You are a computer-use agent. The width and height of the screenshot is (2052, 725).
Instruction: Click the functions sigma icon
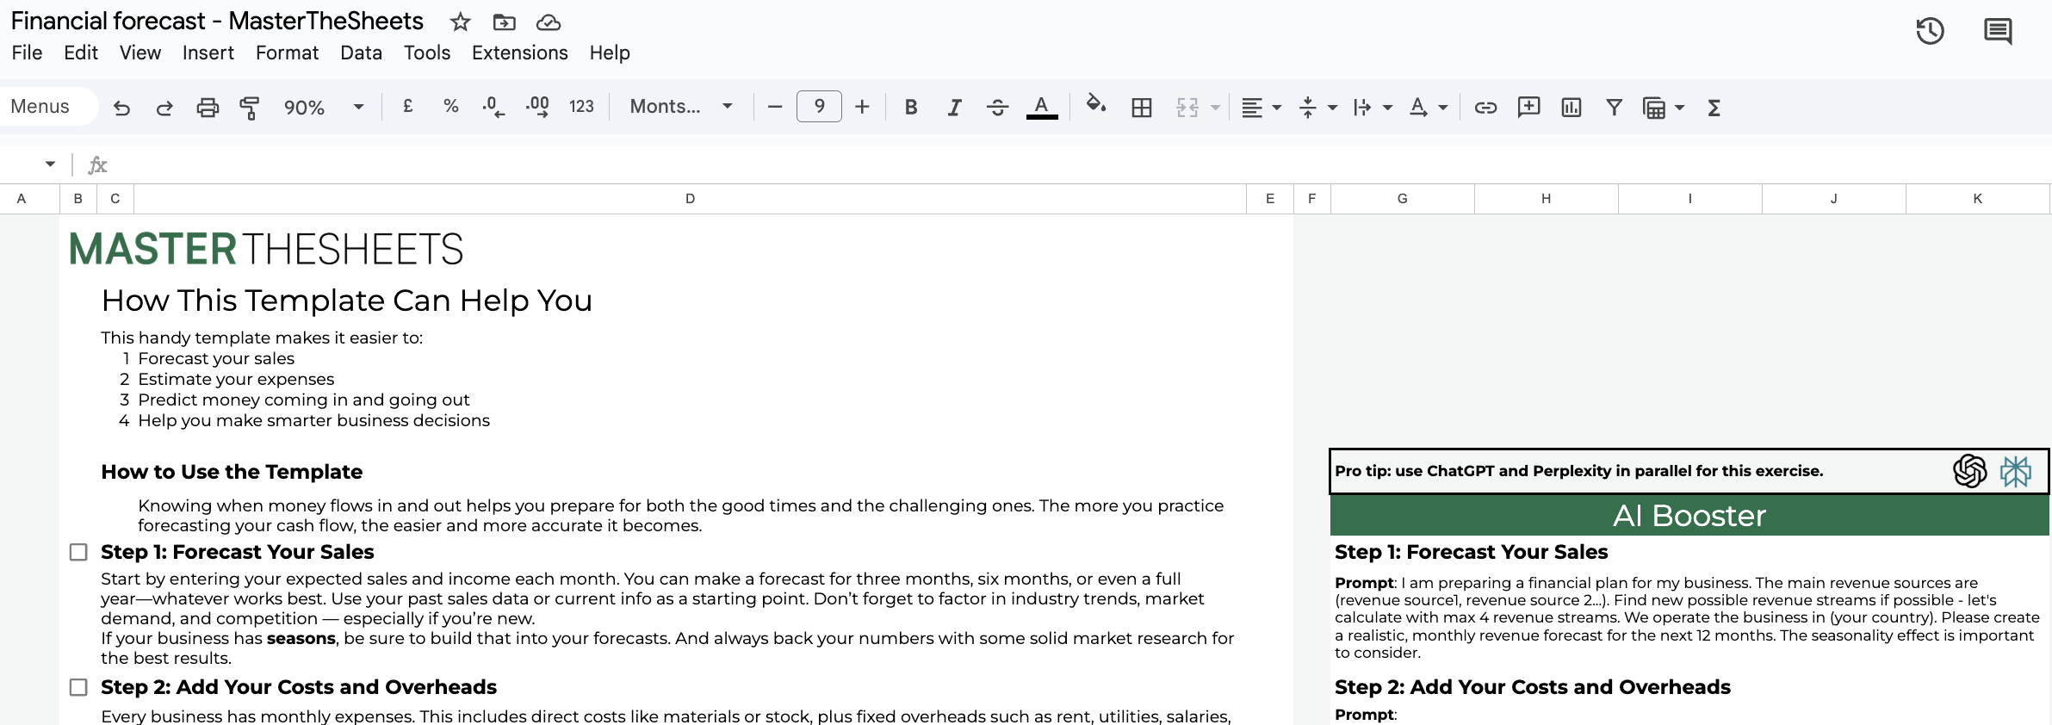pyautogui.click(x=1714, y=108)
